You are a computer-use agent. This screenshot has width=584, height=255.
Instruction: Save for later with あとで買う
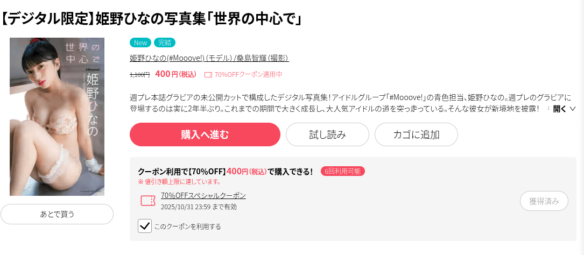point(57,214)
